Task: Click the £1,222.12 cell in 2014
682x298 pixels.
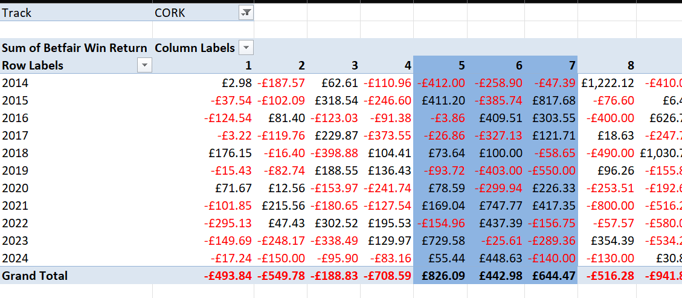Action: 607,83
